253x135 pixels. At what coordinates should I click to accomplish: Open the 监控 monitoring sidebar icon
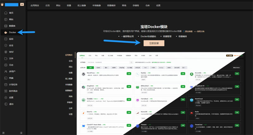[x=5, y=39]
